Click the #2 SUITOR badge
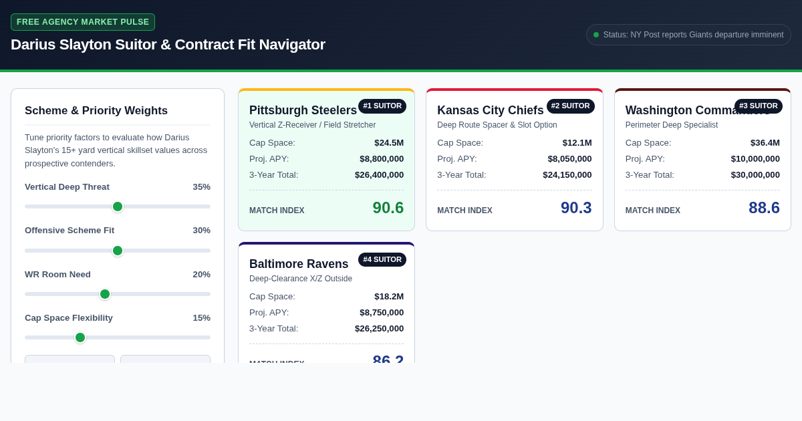 pos(571,106)
